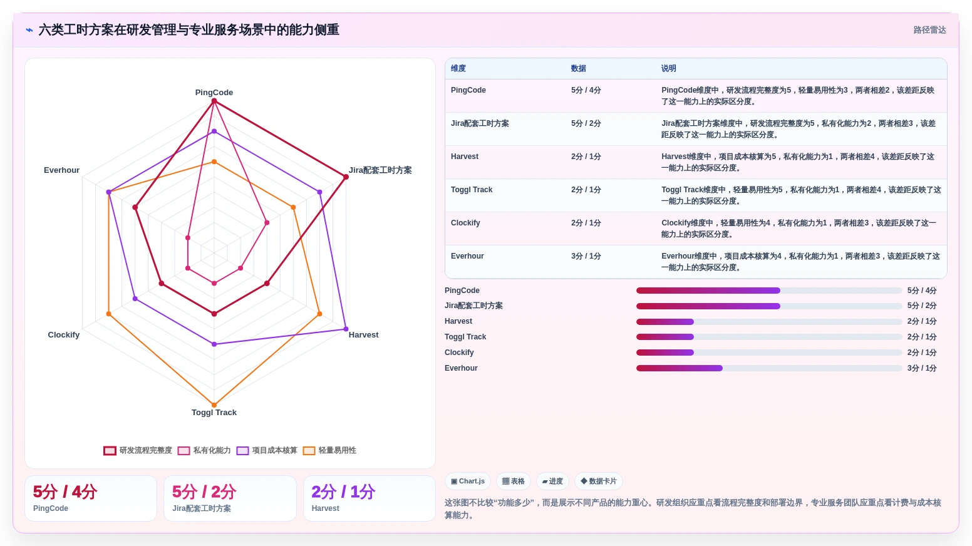The image size is (972, 546).
Task: Click the Jira配套工时方案 progress bar
Action: tap(769, 306)
